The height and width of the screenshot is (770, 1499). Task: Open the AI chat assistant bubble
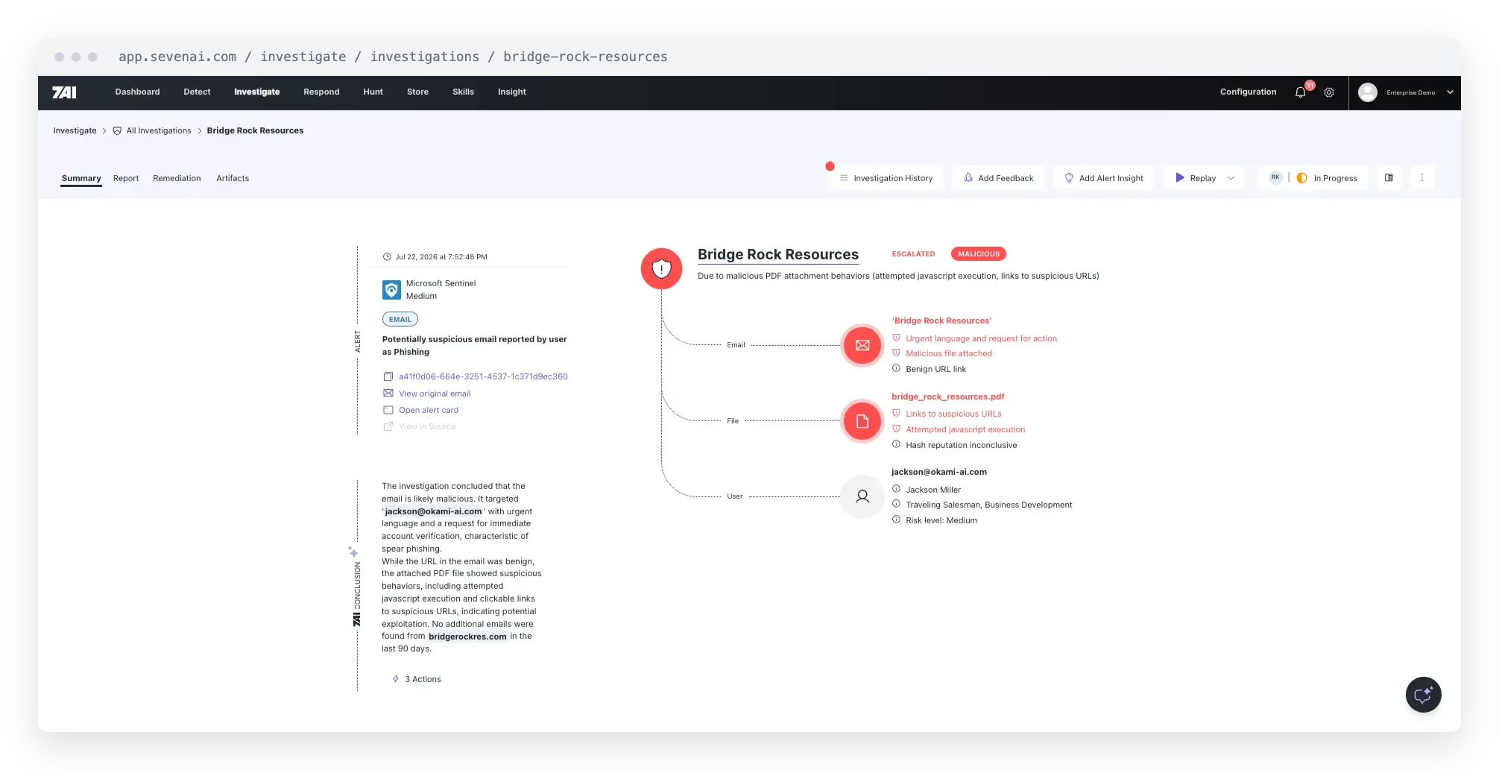pyautogui.click(x=1423, y=695)
